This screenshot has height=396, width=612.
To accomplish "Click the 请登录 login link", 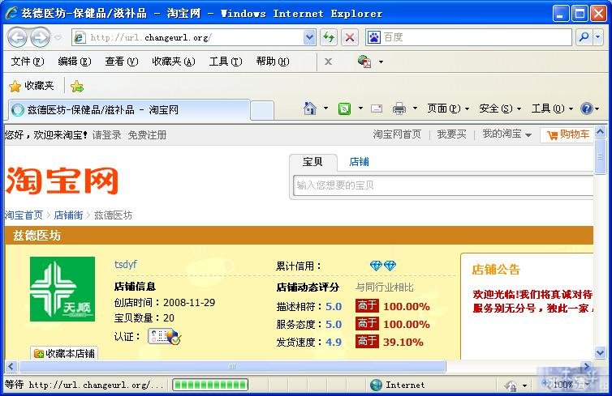I will [x=106, y=135].
